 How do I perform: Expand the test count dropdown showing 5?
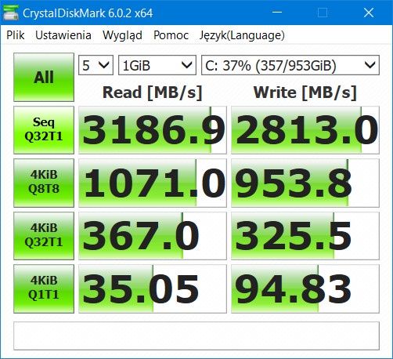[x=96, y=65]
